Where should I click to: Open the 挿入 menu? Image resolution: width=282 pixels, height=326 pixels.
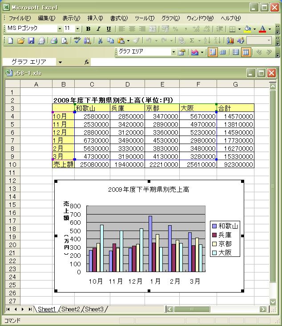[95, 18]
